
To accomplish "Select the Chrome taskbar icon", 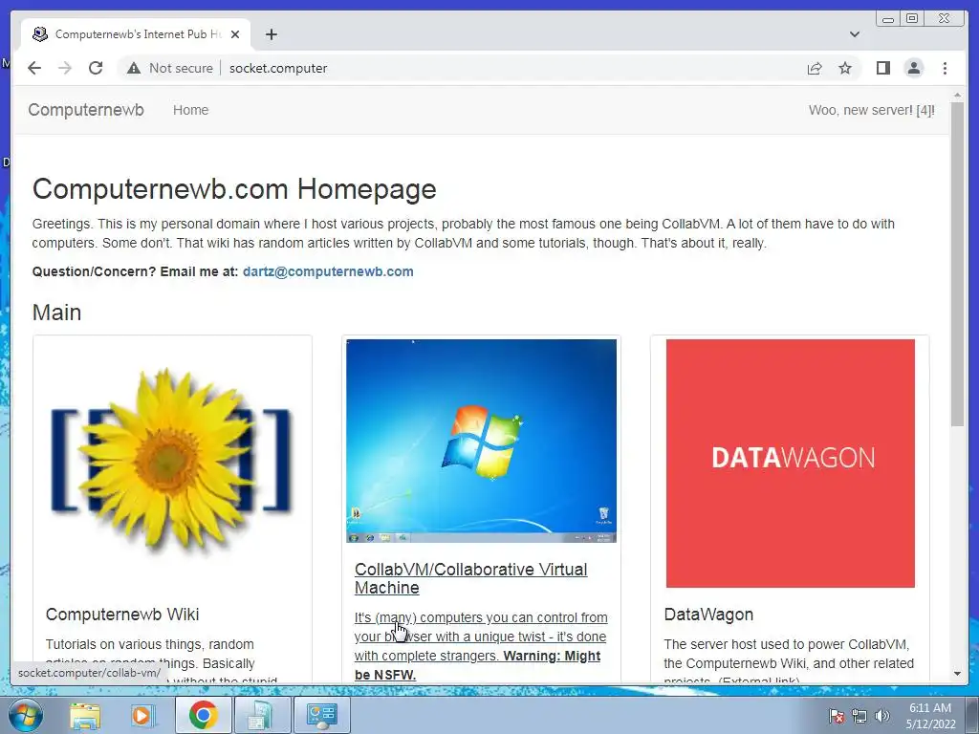I will (203, 715).
